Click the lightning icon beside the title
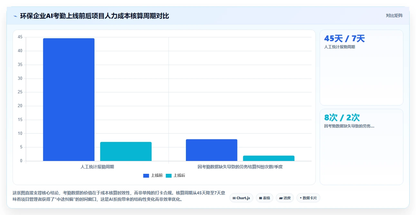This screenshot has height=215, width=416. pos(15,16)
